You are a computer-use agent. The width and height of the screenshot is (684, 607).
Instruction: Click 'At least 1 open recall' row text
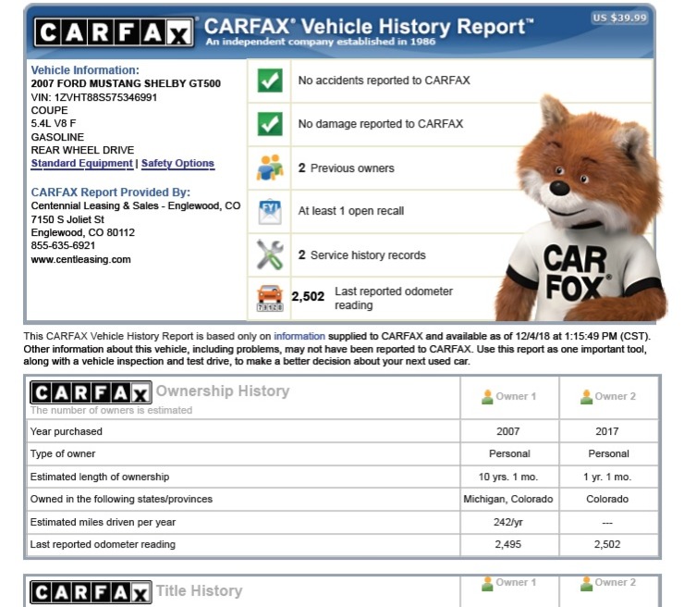click(x=350, y=211)
